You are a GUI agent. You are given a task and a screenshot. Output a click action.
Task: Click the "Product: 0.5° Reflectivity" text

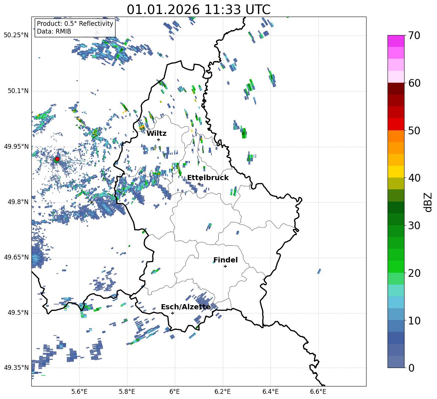click(x=75, y=23)
